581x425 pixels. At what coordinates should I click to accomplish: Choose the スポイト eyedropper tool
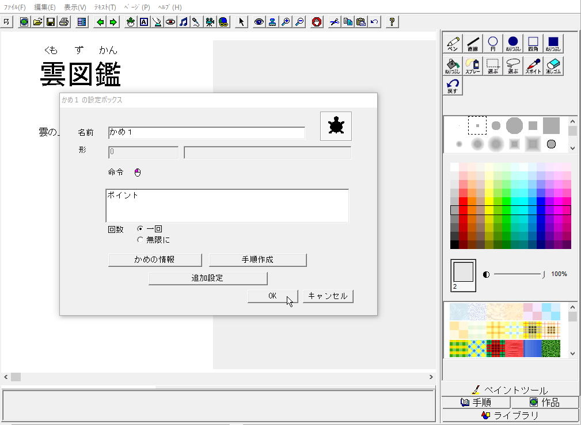pyautogui.click(x=533, y=66)
